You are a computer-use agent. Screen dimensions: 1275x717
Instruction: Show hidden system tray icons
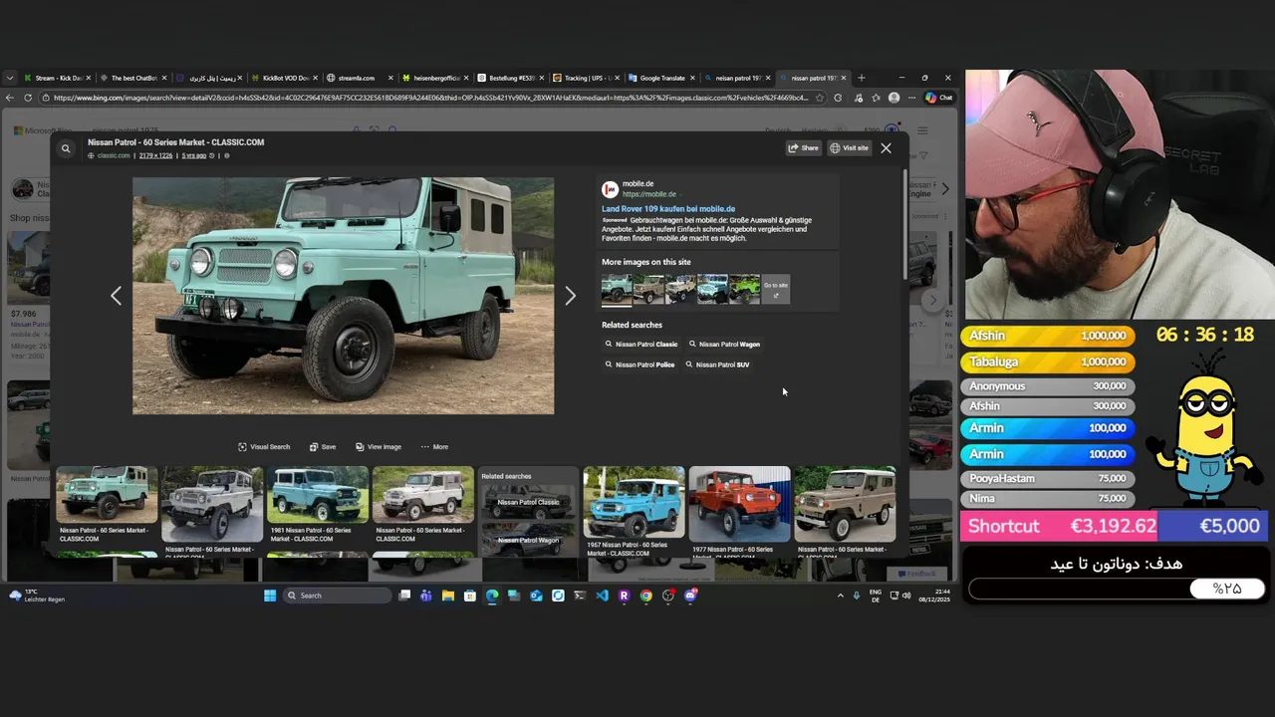pos(840,596)
